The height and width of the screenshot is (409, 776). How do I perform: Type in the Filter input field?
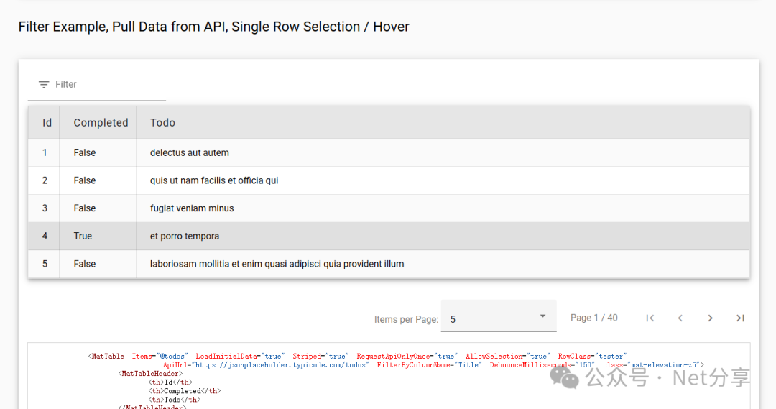pos(108,85)
